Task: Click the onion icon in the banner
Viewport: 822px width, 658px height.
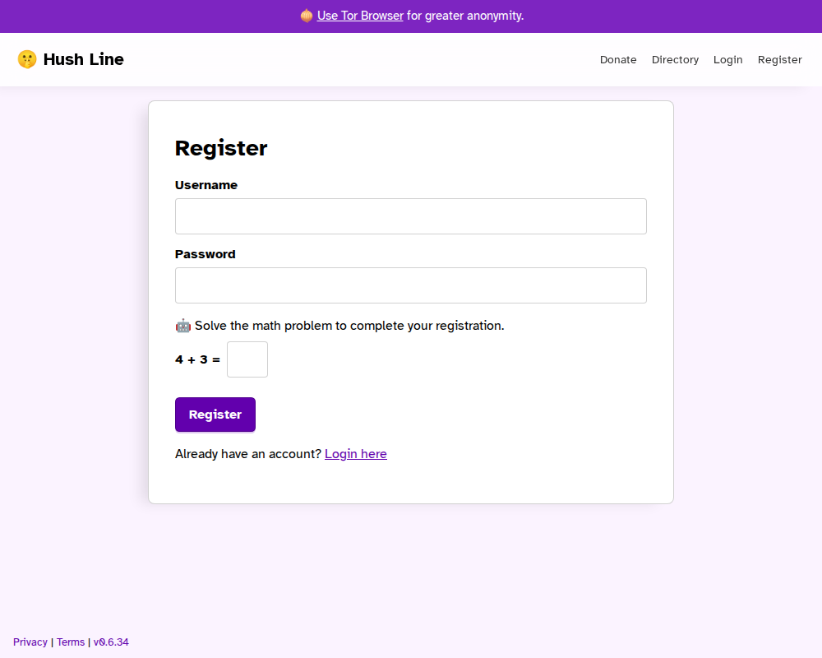Action: [305, 16]
